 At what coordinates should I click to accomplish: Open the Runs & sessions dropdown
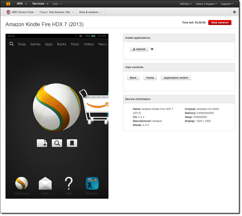click(x=90, y=12)
